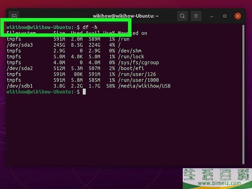Screen dimensions: 252x189
Task: Click the '5.3M' used value
Action: pyautogui.click(x=77, y=68)
